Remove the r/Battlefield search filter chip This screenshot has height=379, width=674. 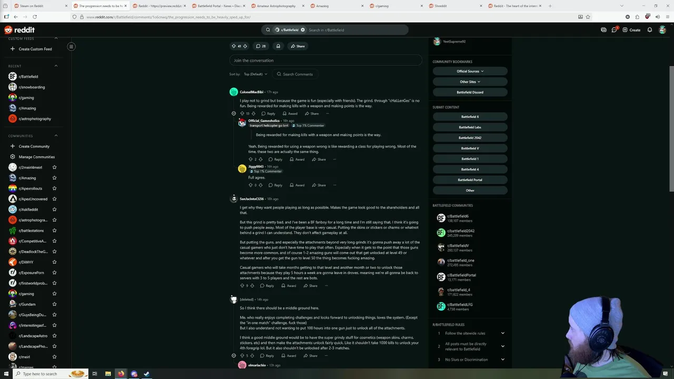[x=303, y=30]
